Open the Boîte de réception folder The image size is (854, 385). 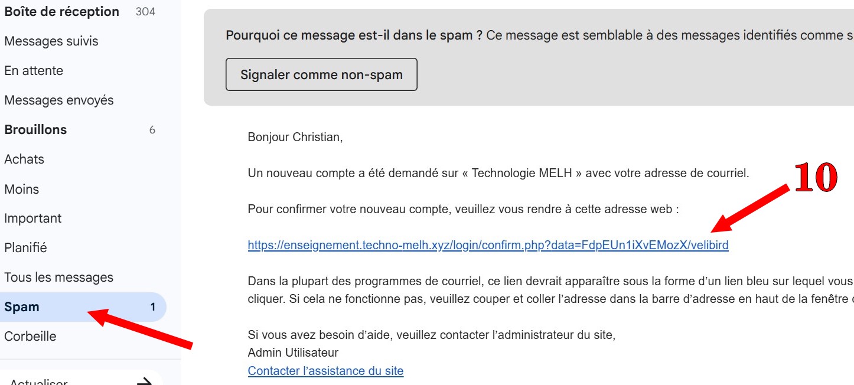click(61, 12)
